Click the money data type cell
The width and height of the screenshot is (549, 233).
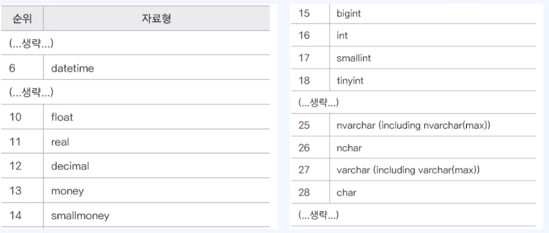[x=157, y=191]
